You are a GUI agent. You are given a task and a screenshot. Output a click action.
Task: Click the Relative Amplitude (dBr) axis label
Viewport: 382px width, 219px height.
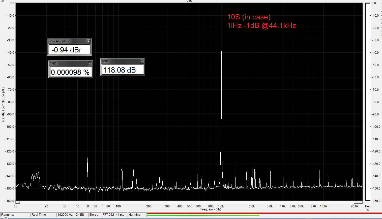click(x=3, y=103)
